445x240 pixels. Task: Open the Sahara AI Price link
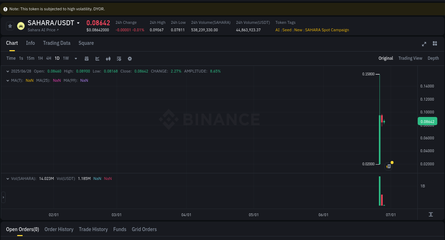(x=42, y=30)
